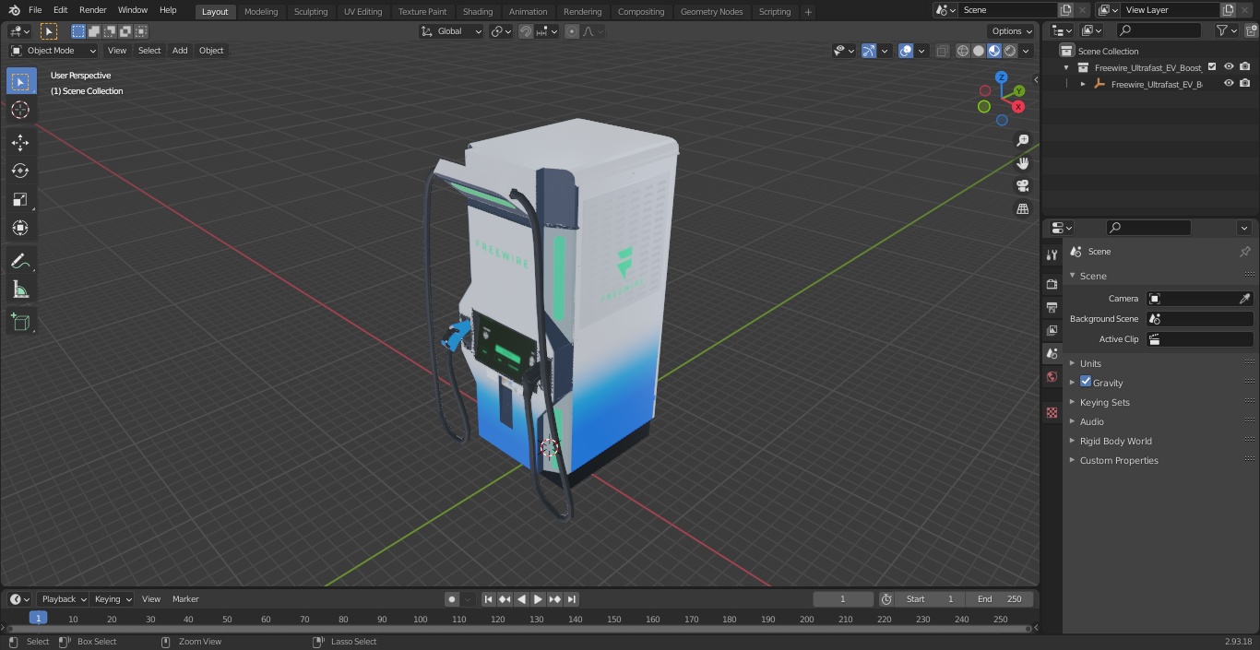The height and width of the screenshot is (650, 1260).
Task: Open the Texture properties tab
Action: [1052, 412]
